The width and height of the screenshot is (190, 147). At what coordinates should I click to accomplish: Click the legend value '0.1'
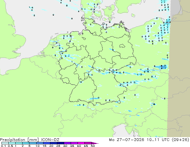[3, 146]
